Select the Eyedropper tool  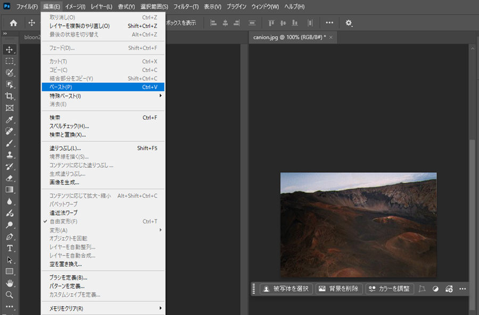pyautogui.click(x=10, y=120)
